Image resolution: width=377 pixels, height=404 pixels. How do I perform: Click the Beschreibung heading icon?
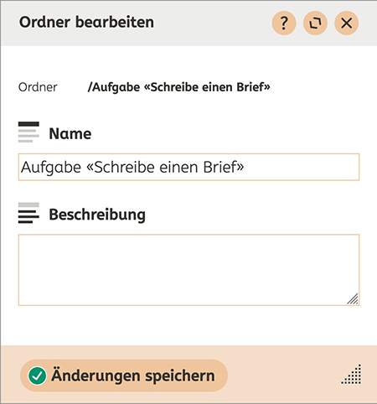(x=28, y=213)
